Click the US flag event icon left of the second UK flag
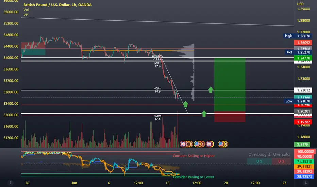The width and height of the screenshot is (317, 187). click(197, 144)
